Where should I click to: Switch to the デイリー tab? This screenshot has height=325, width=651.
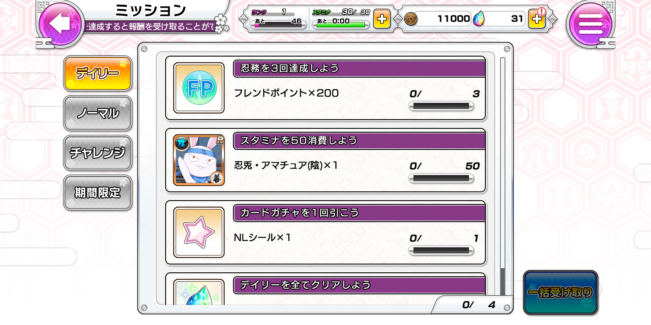point(98,73)
